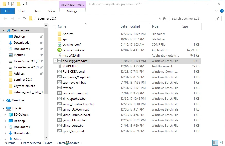The height and width of the screenshot is (146, 225).
Task: Select yiimp_Verge.bat file
Action: click(x=73, y=126)
